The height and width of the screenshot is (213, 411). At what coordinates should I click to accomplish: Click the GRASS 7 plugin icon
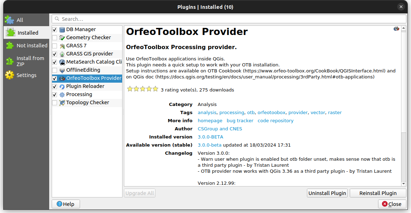click(62, 46)
